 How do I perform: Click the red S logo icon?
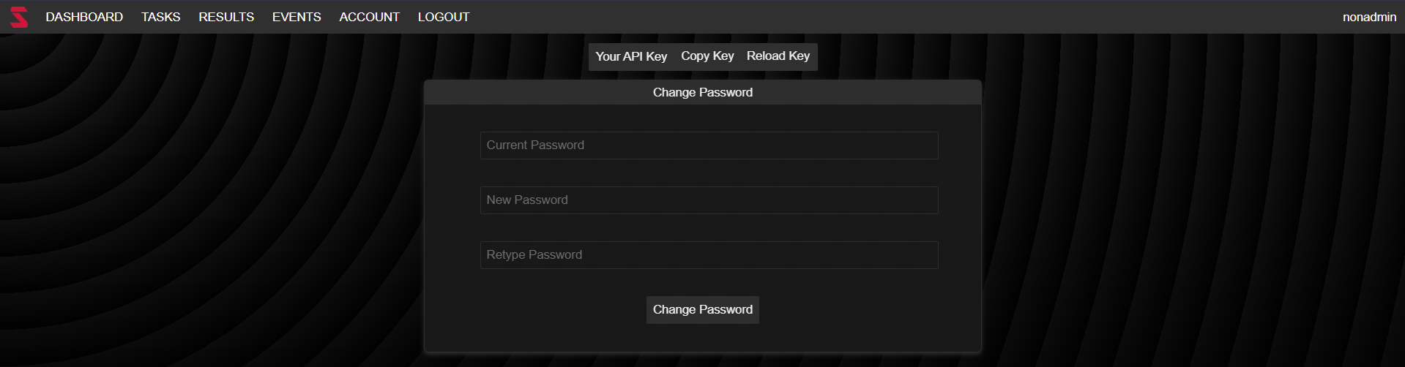[x=18, y=17]
